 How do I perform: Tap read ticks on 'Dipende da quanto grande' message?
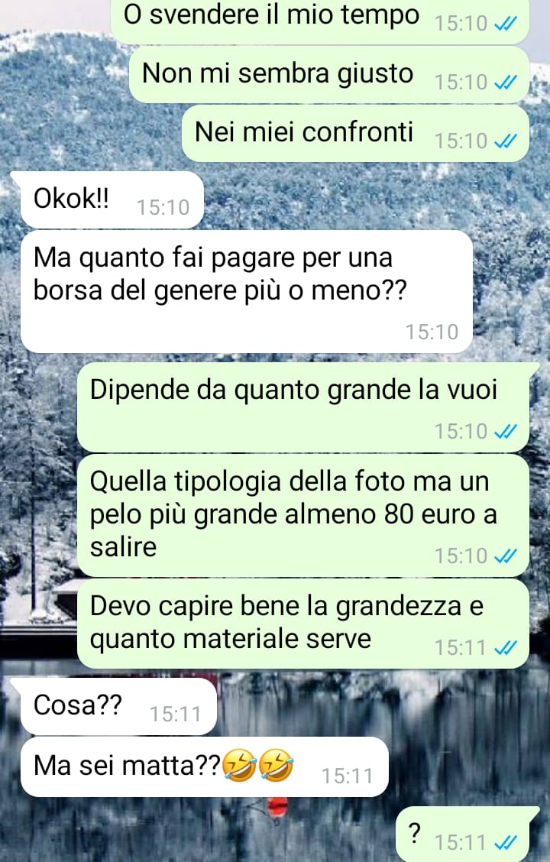point(506,432)
